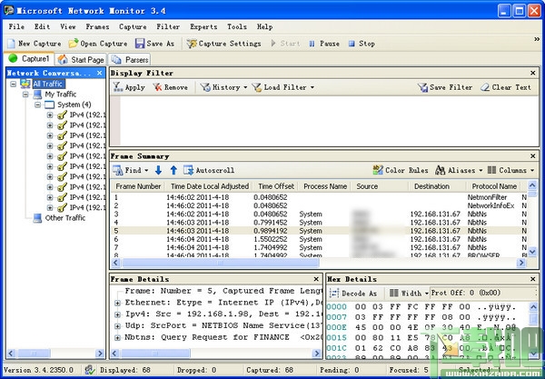This screenshot has width=545, height=379.
Task: Click Decode As in Hex Details
Action: pyautogui.click(x=353, y=294)
